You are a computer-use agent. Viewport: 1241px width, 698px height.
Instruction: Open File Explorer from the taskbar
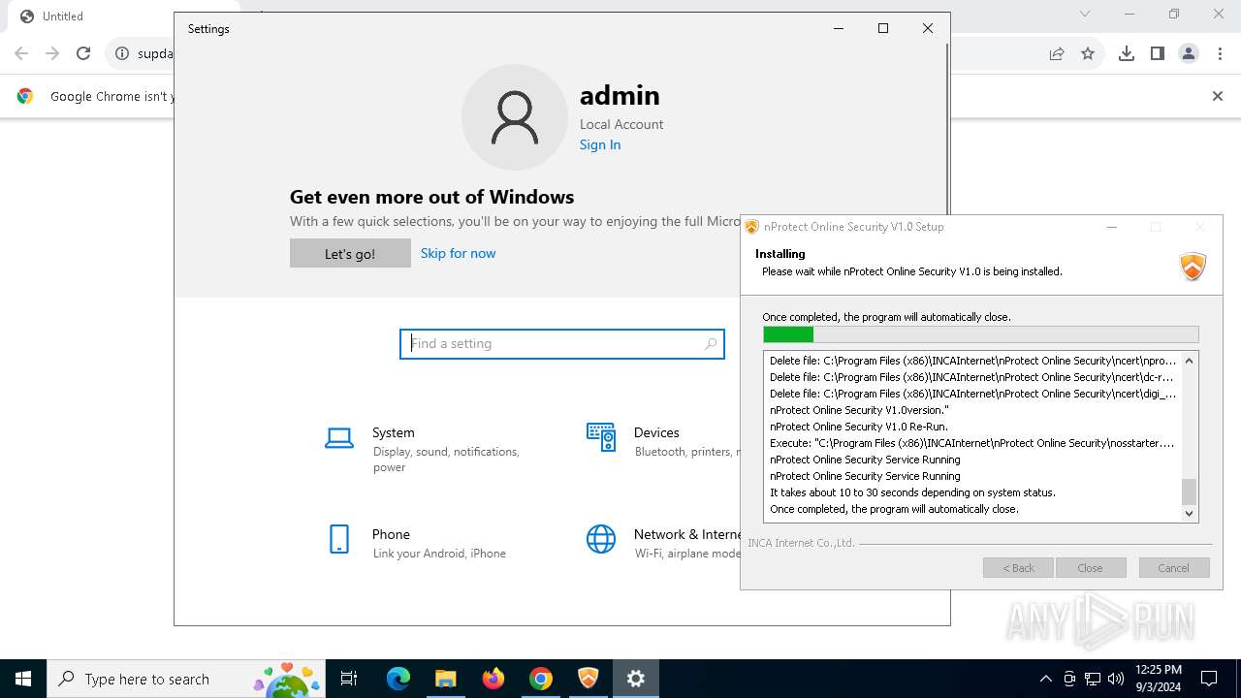tap(445, 679)
